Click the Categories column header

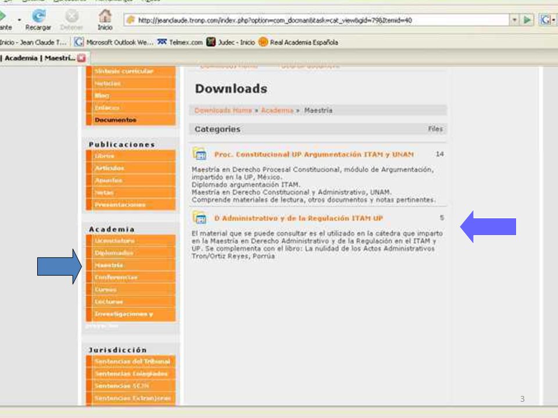[x=217, y=129]
